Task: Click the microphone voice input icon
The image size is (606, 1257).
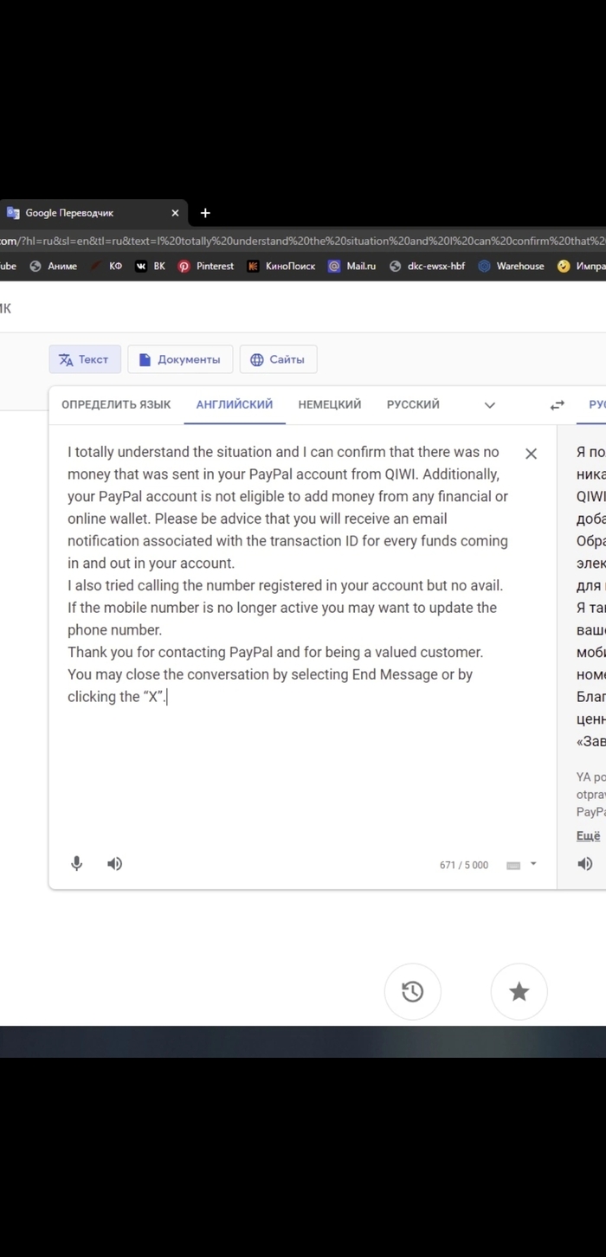Action: pyautogui.click(x=77, y=863)
